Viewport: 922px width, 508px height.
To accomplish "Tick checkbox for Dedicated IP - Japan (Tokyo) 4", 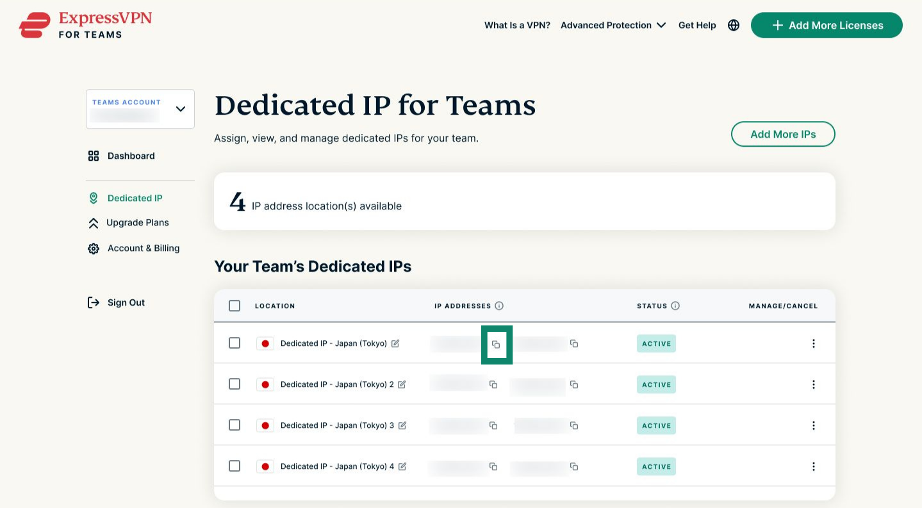I will point(235,466).
